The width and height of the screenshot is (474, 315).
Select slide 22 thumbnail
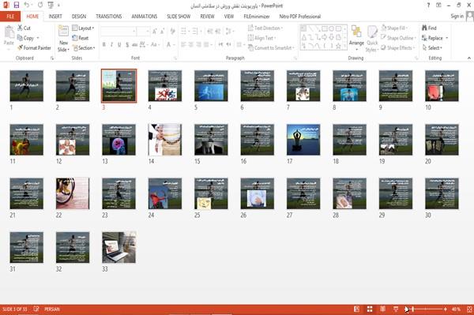tap(73, 193)
